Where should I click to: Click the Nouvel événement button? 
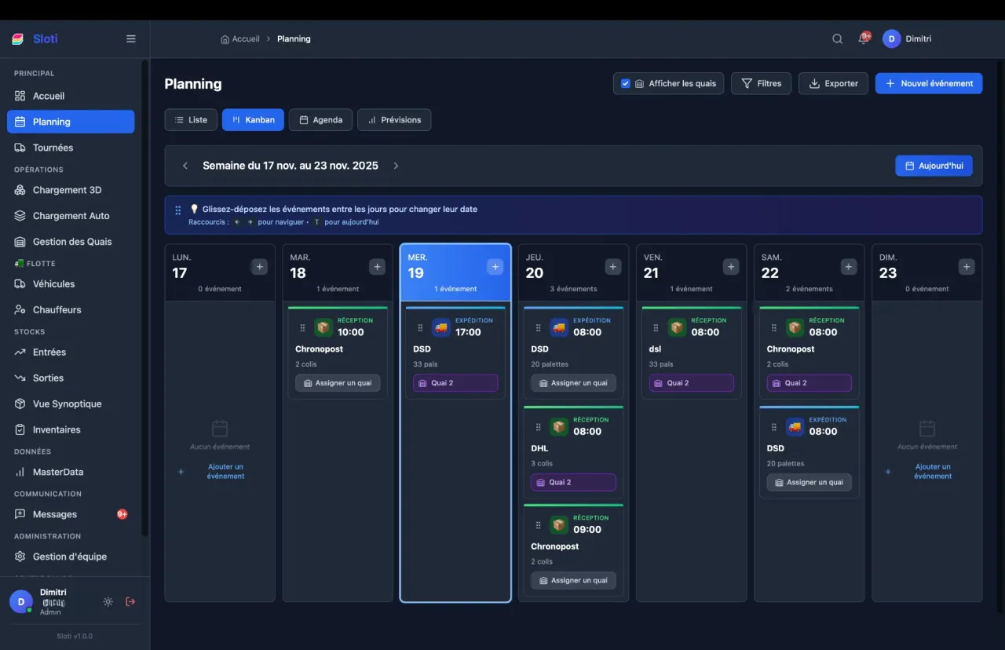click(x=928, y=83)
